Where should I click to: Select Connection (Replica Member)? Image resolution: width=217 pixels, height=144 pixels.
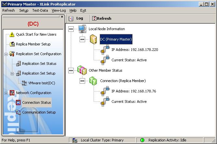(x=123, y=81)
